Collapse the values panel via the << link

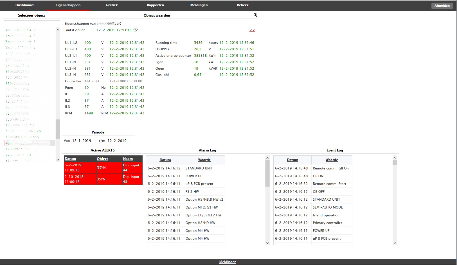pyautogui.click(x=252, y=30)
